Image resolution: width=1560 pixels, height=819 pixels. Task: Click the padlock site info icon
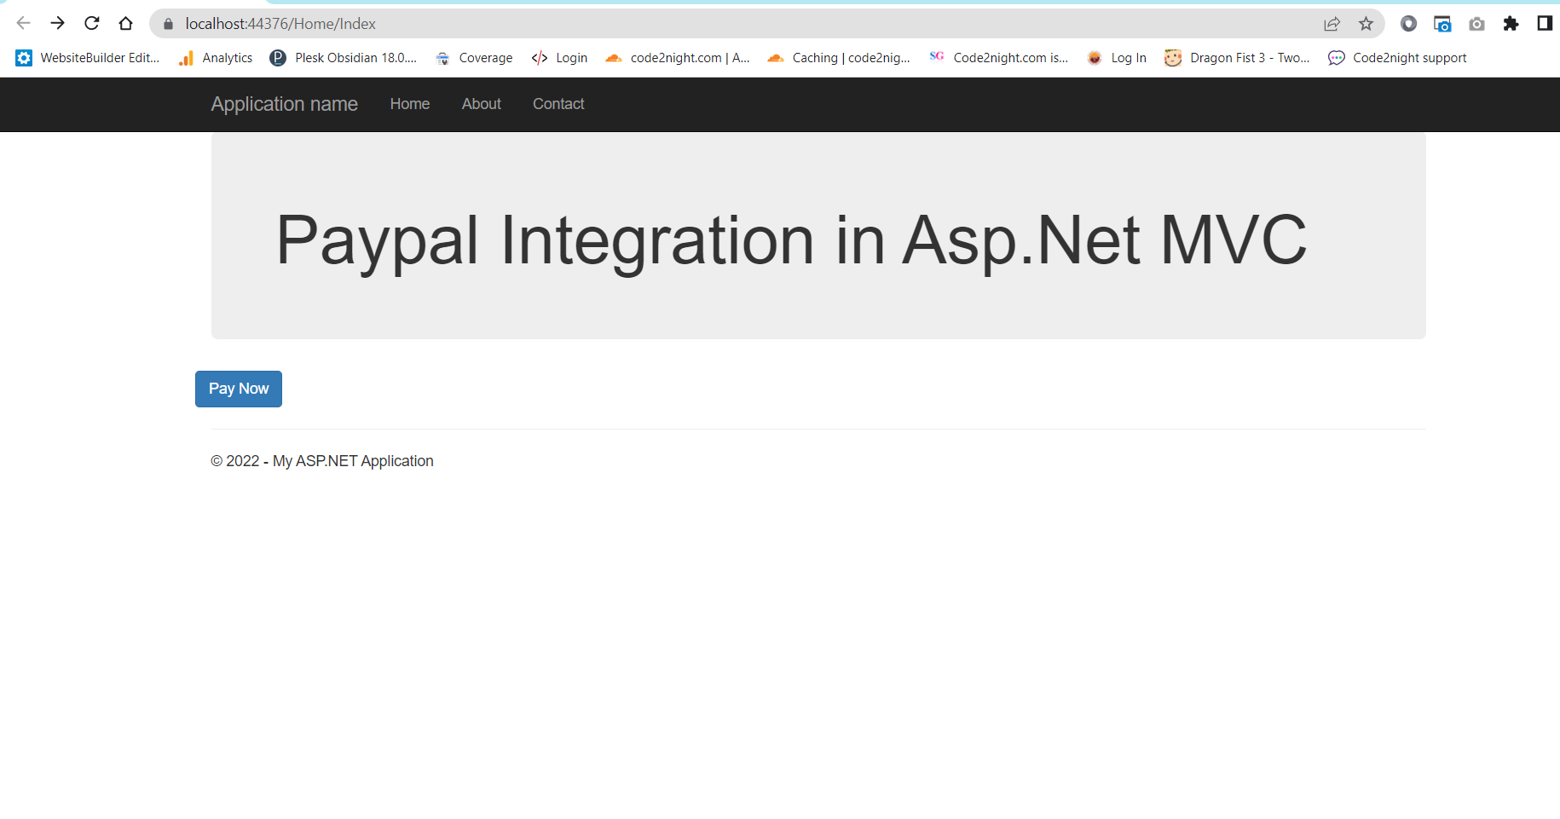coord(168,24)
